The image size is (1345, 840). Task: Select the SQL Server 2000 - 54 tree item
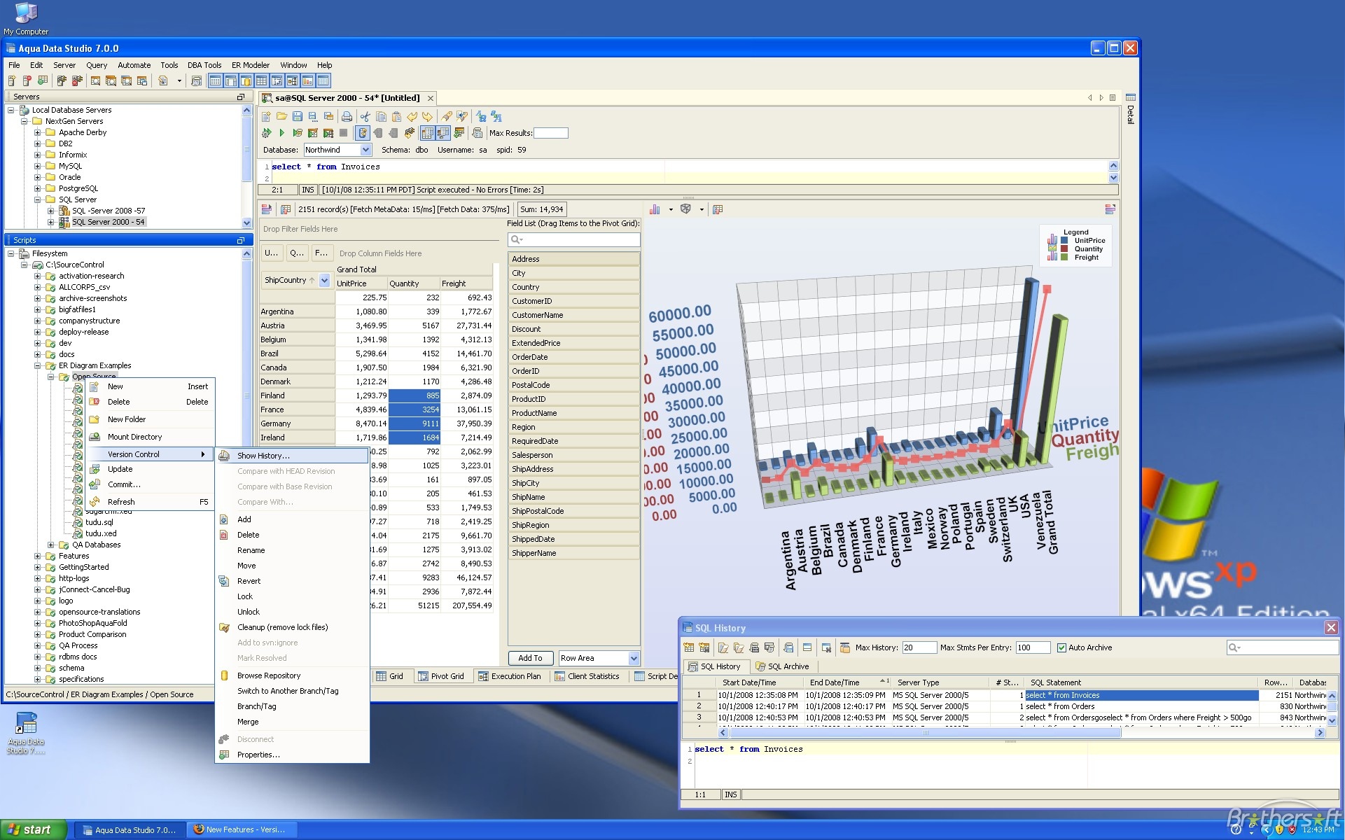point(109,222)
